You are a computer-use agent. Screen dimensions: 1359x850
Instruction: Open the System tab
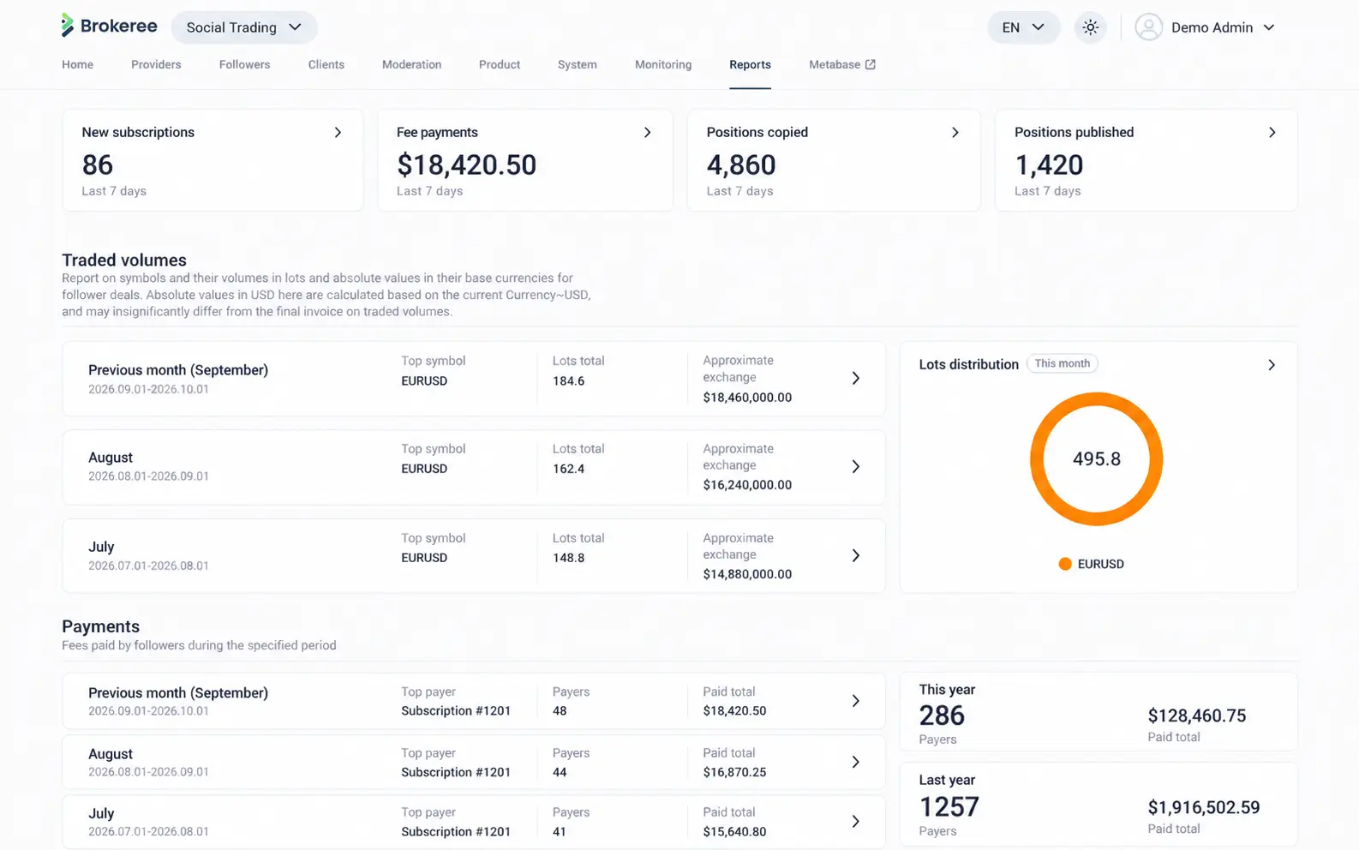[x=578, y=64]
